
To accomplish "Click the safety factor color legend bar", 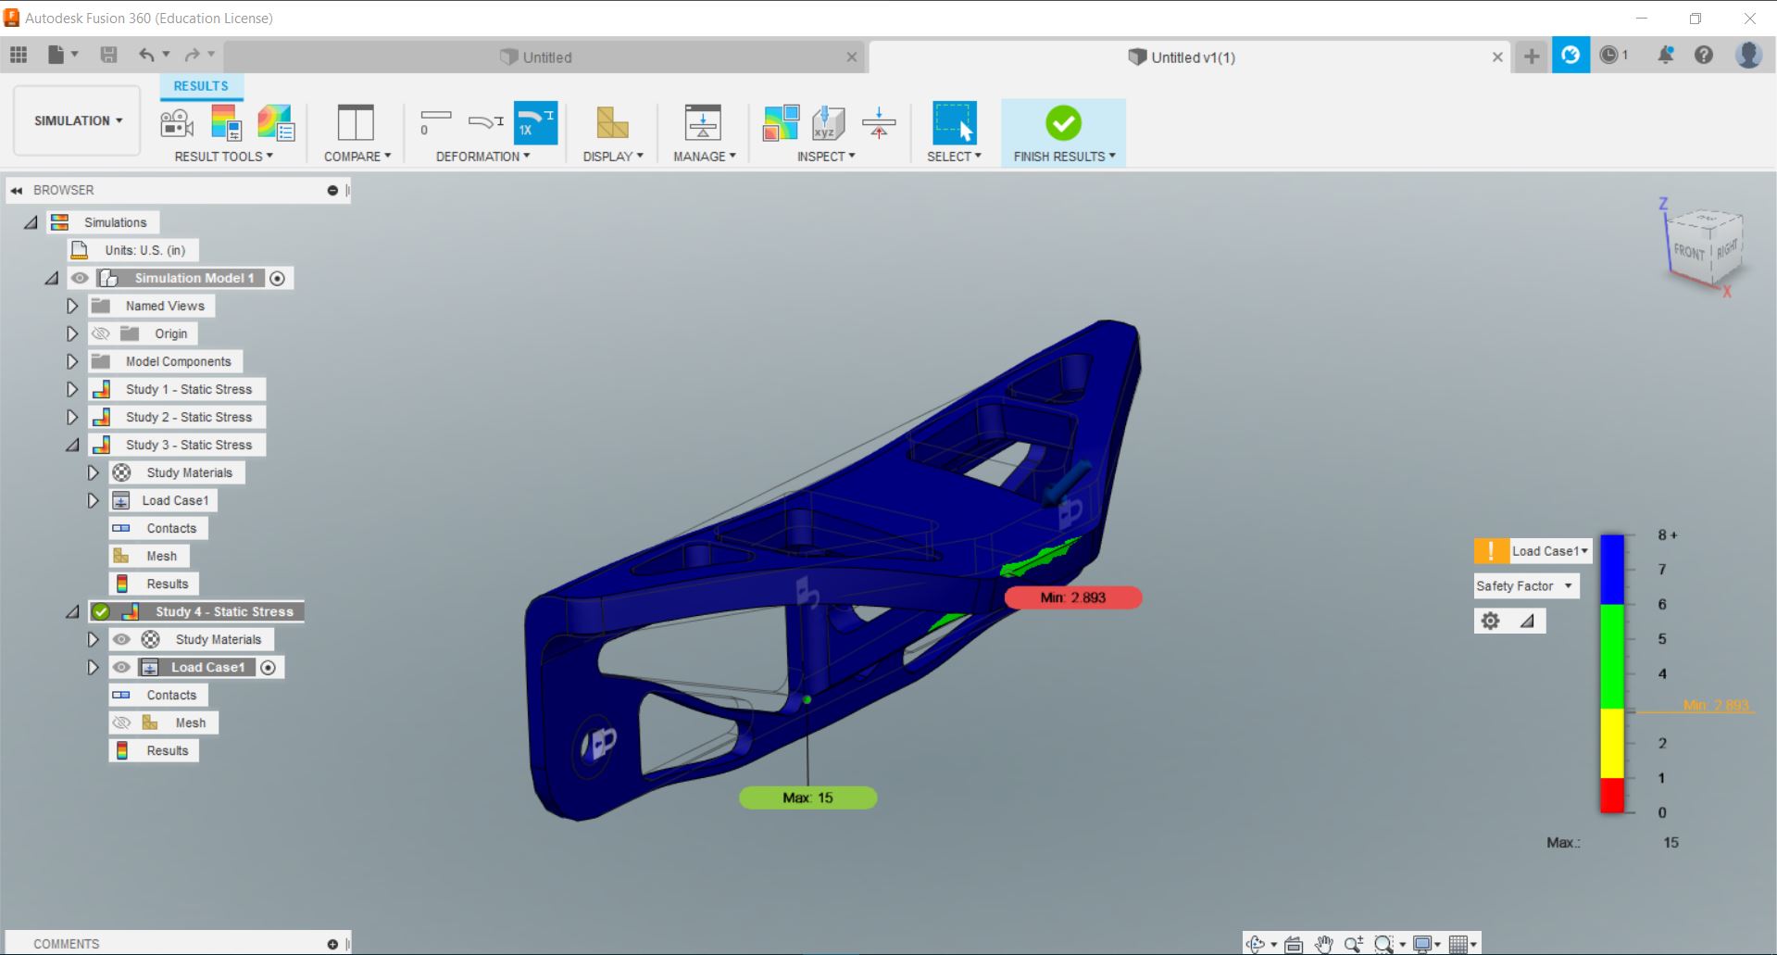I will point(1612,673).
